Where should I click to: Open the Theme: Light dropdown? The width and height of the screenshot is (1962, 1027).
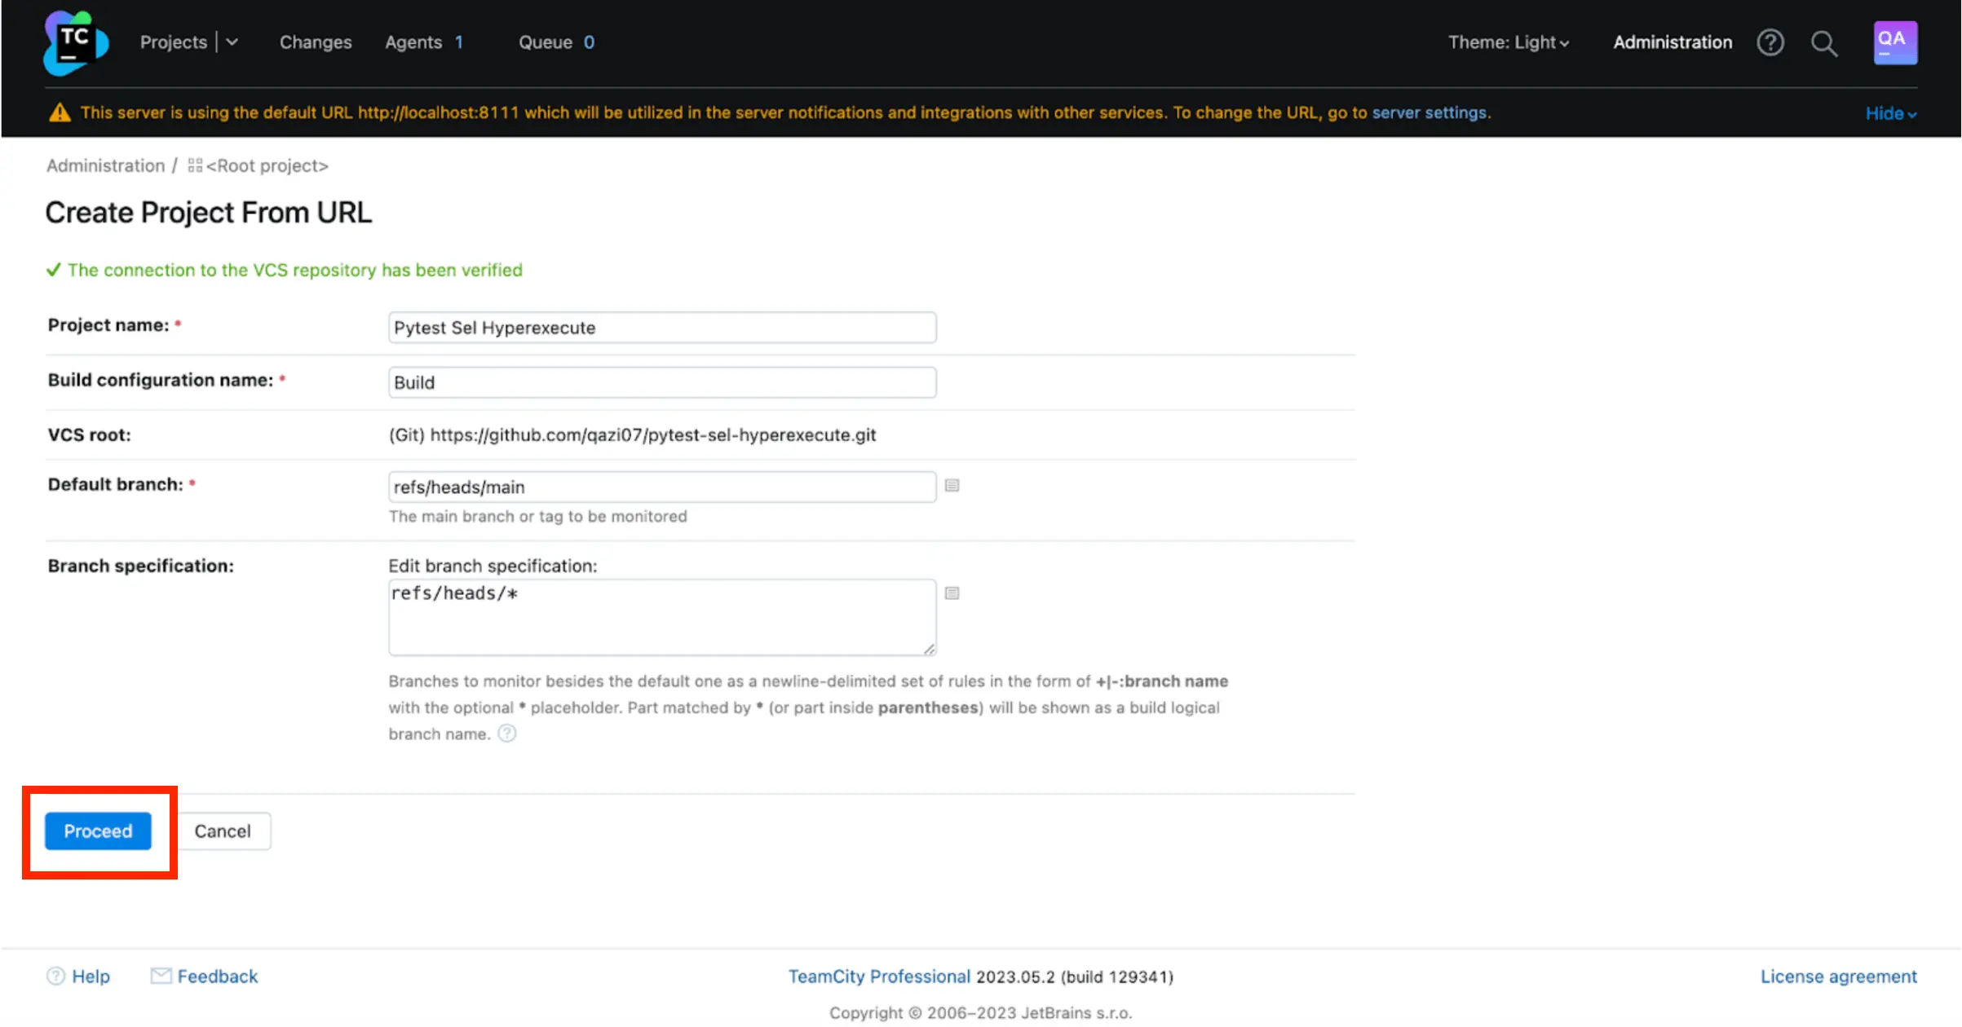pos(1508,42)
